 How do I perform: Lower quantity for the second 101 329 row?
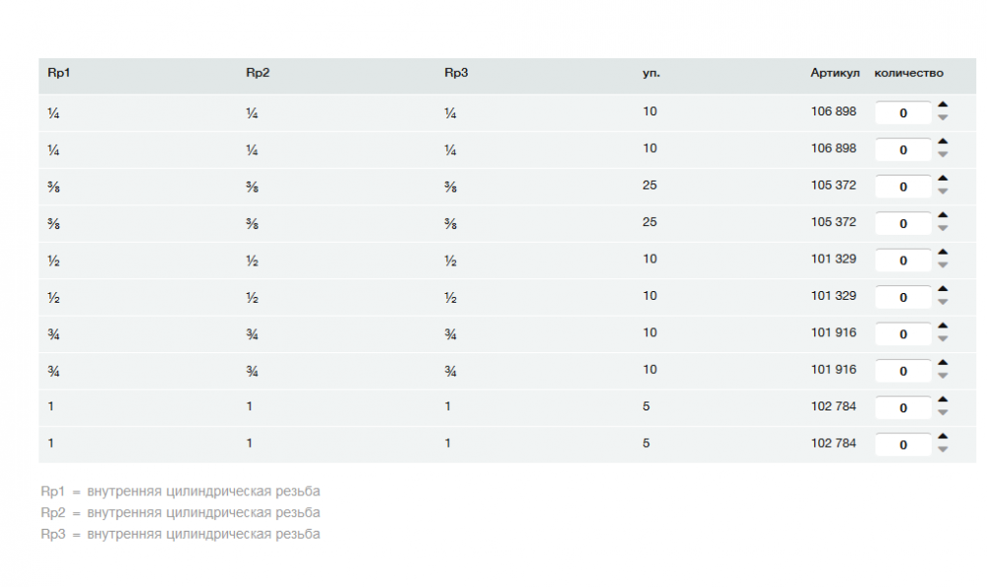click(x=943, y=303)
